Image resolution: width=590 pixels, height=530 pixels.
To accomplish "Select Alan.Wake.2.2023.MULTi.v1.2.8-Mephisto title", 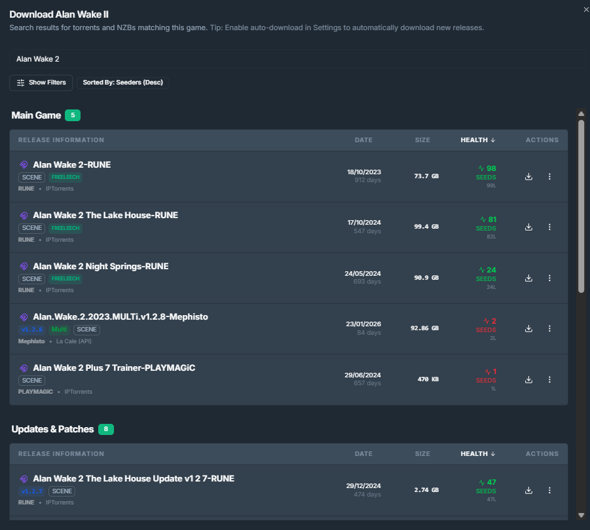I will click(x=120, y=317).
